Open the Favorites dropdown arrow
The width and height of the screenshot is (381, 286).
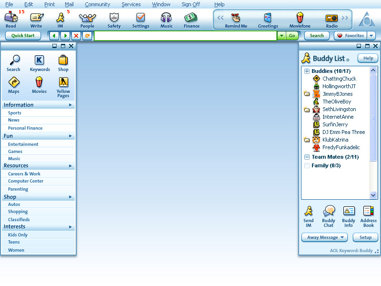tap(371, 36)
